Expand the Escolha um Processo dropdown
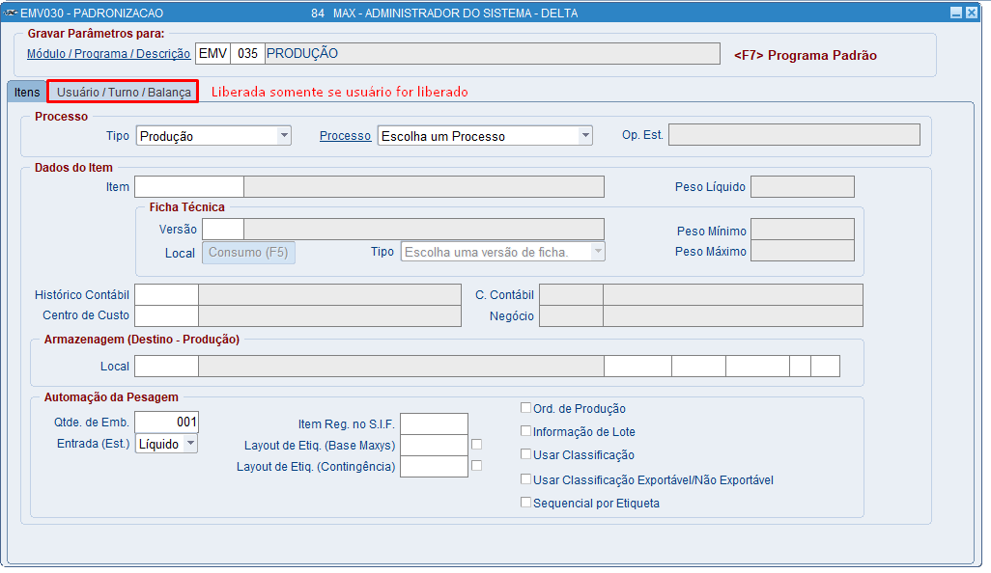 (585, 136)
